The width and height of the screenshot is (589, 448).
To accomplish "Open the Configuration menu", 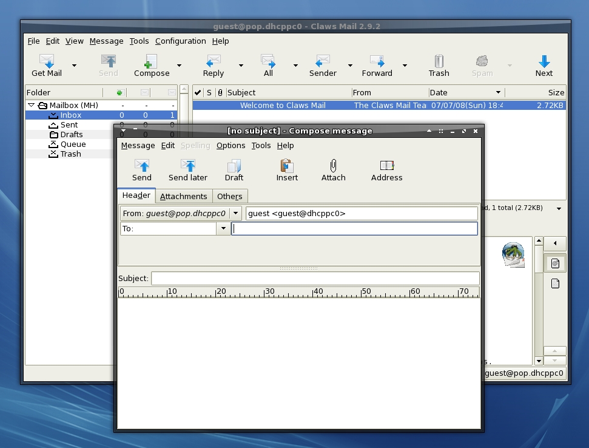I will 180,41.
